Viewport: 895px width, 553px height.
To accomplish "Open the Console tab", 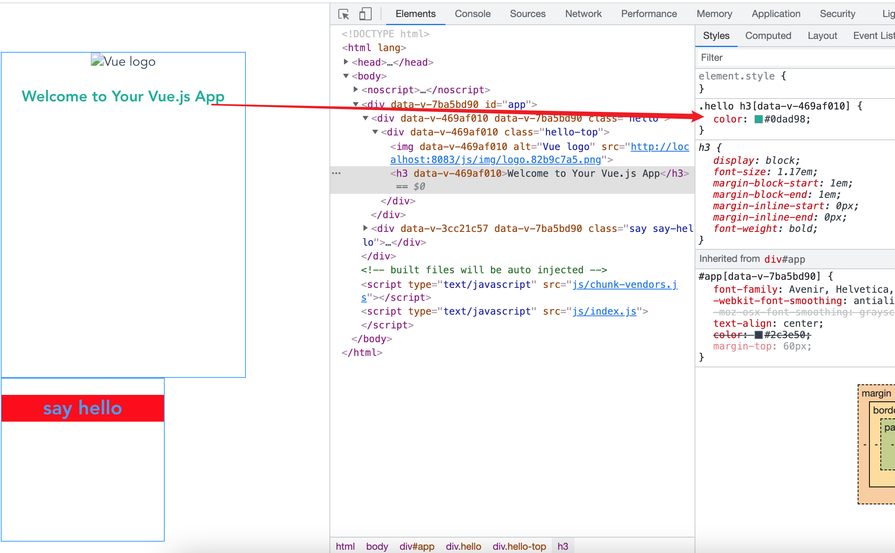I will [x=472, y=14].
